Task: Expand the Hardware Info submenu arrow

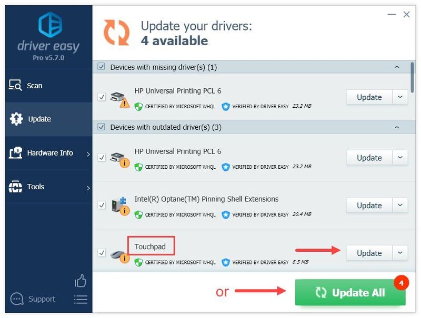Action: 88,154
